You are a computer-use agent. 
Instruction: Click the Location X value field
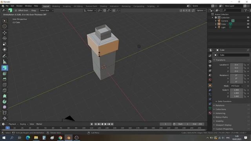[x=236, y=65]
